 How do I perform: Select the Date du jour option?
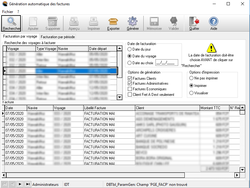tap(130, 49)
